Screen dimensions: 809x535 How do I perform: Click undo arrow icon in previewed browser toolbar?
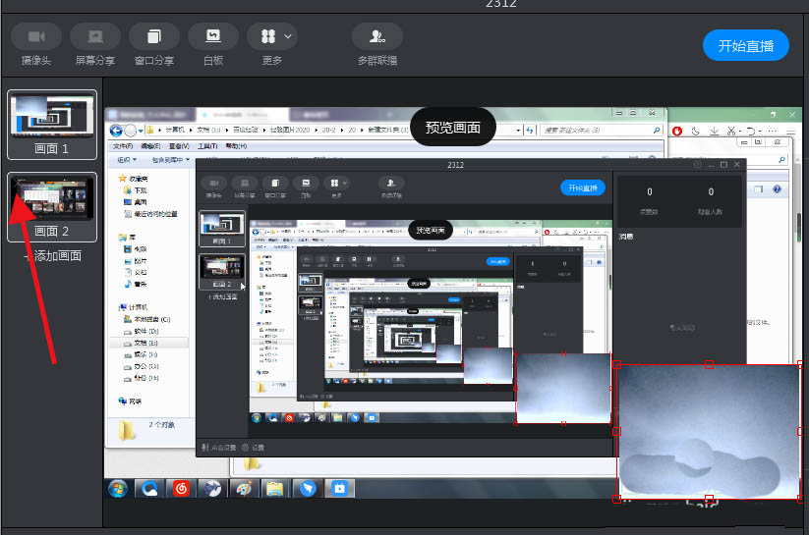tap(751, 131)
